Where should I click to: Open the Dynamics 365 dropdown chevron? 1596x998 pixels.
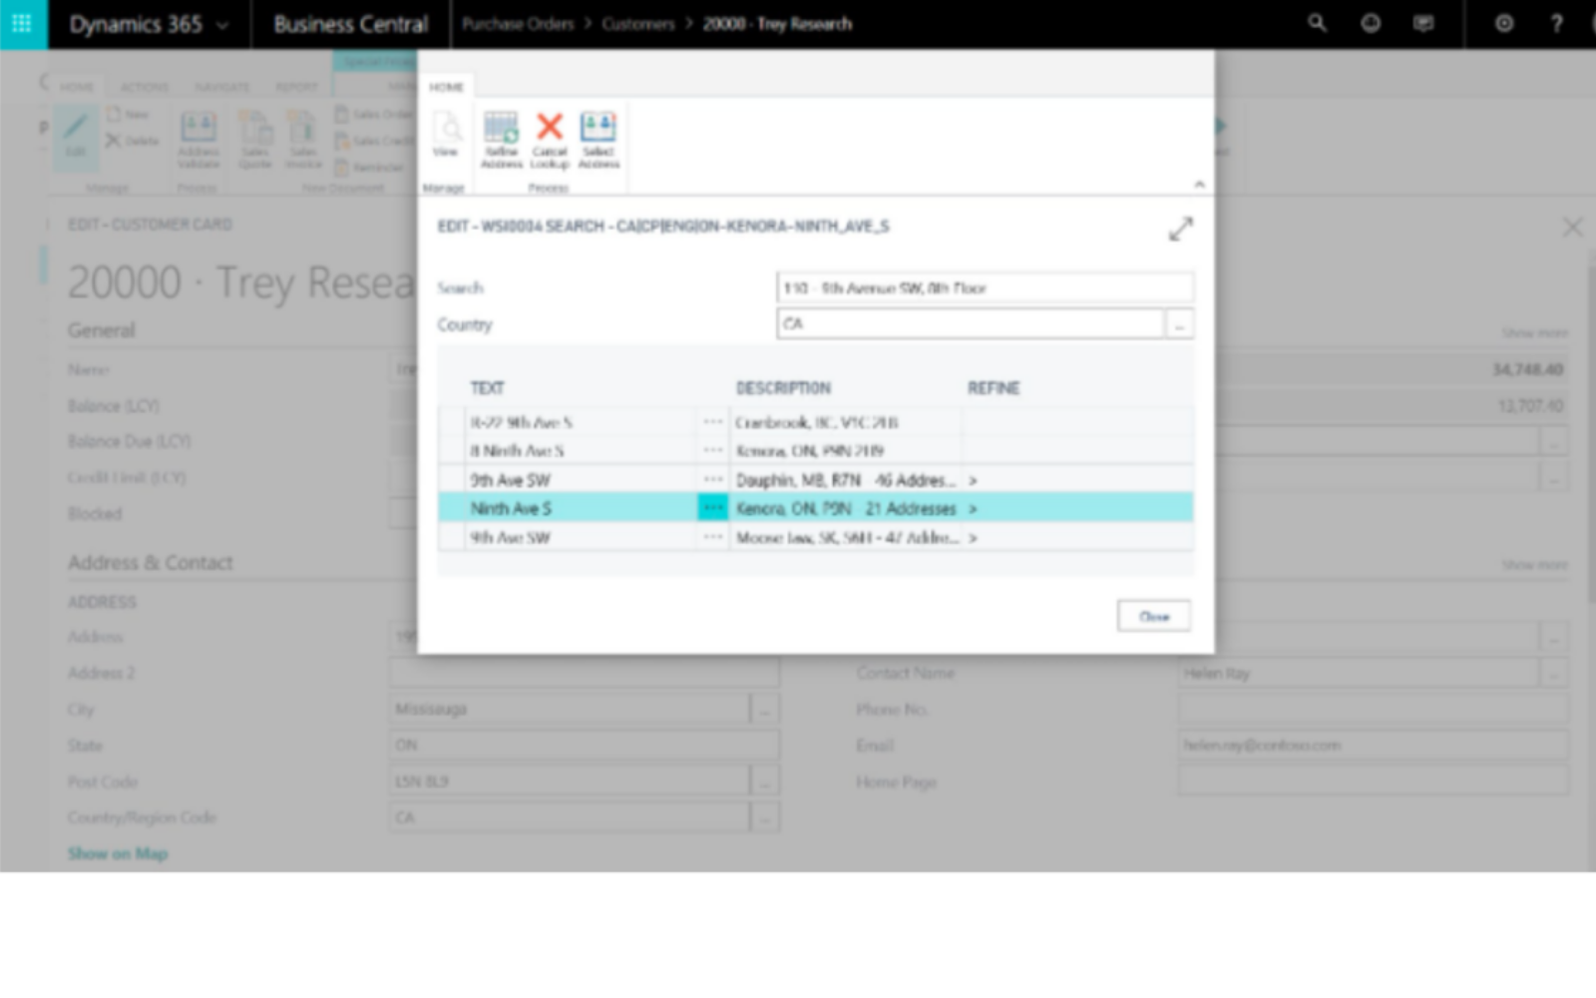click(x=221, y=25)
